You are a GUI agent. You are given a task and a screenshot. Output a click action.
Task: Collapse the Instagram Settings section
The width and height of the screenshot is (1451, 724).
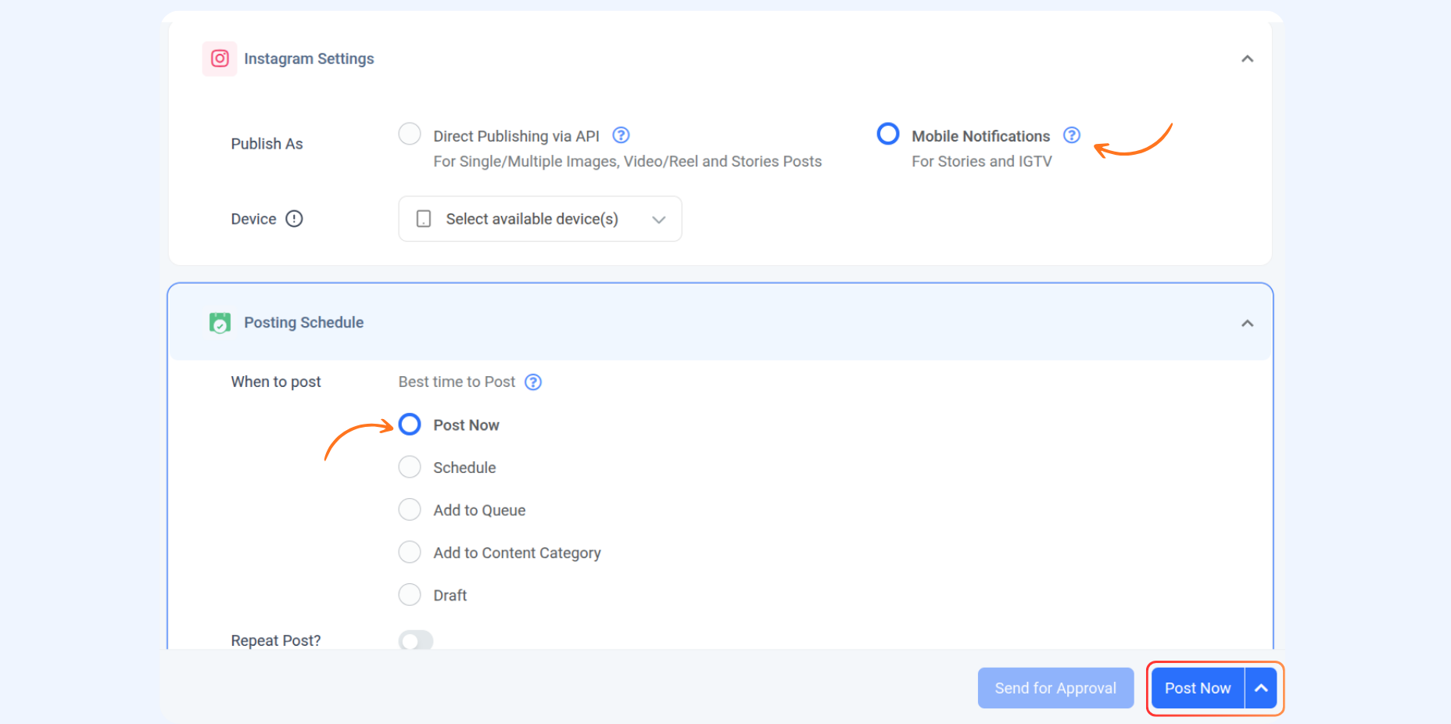pyautogui.click(x=1248, y=59)
